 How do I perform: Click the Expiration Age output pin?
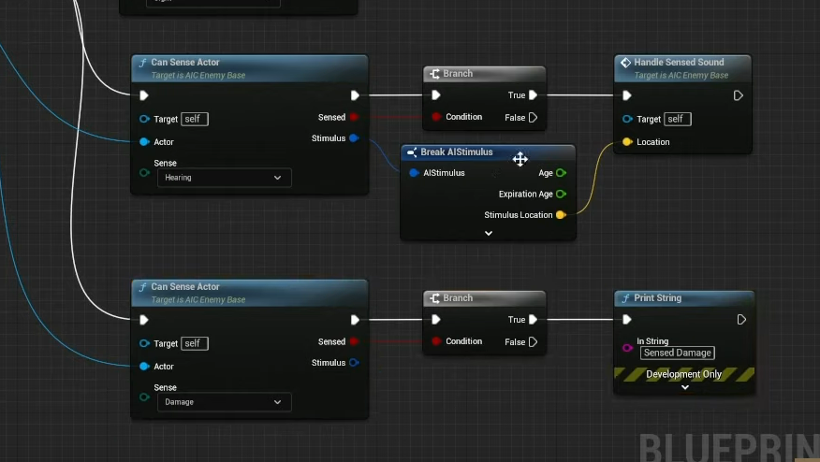[561, 195]
